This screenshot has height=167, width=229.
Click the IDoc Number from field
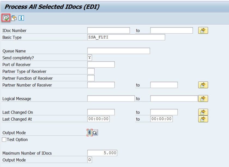point(109,31)
